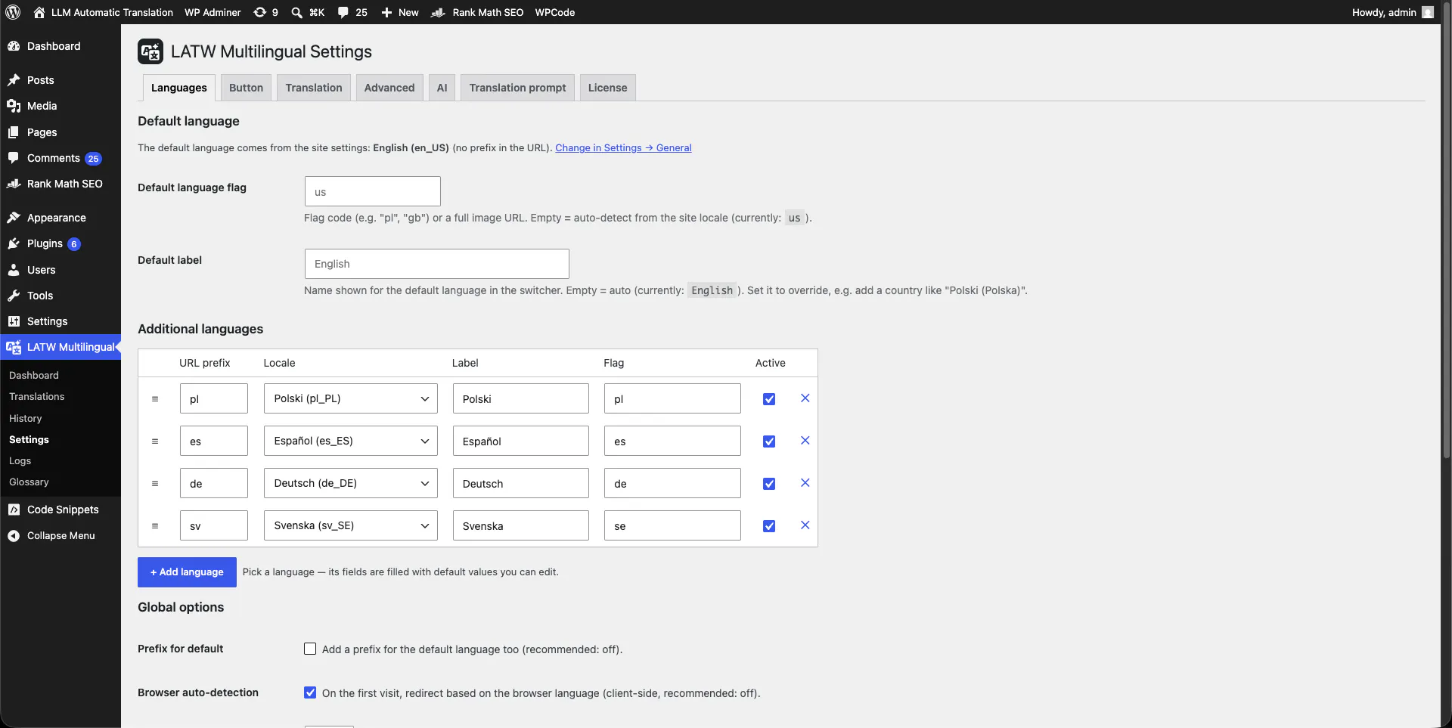The image size is (1452, 728).
Task: Open Comments icon in sidebar
Action: (14, 158)
